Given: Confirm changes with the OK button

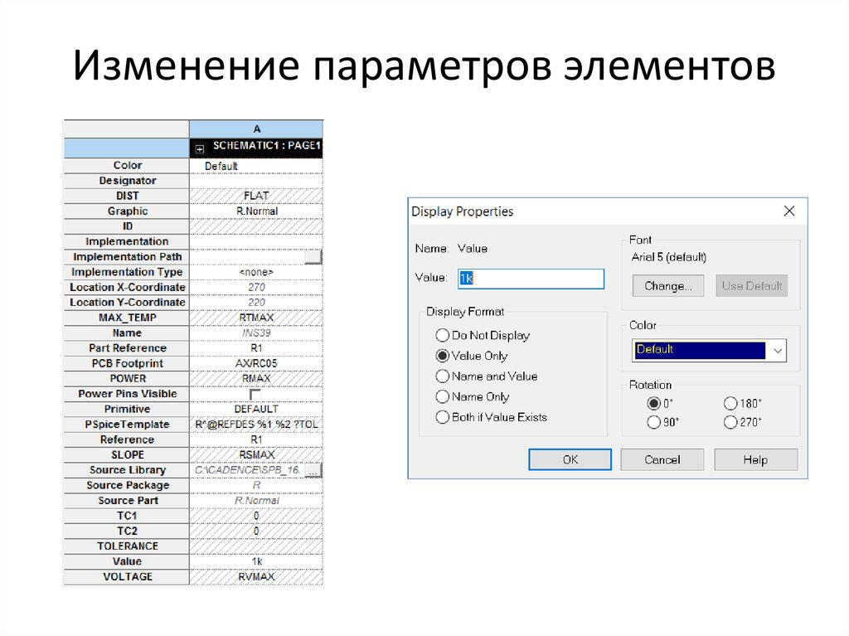Looking at the screenshot, I should [570, 459].
